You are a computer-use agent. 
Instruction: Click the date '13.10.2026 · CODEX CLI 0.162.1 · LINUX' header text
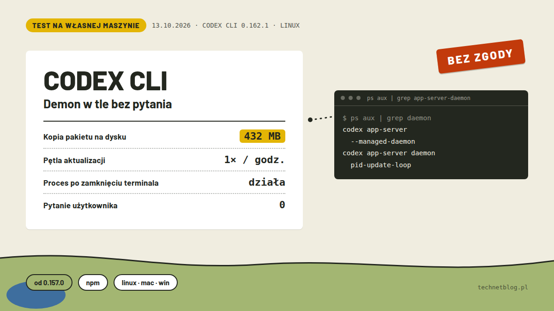226,25
